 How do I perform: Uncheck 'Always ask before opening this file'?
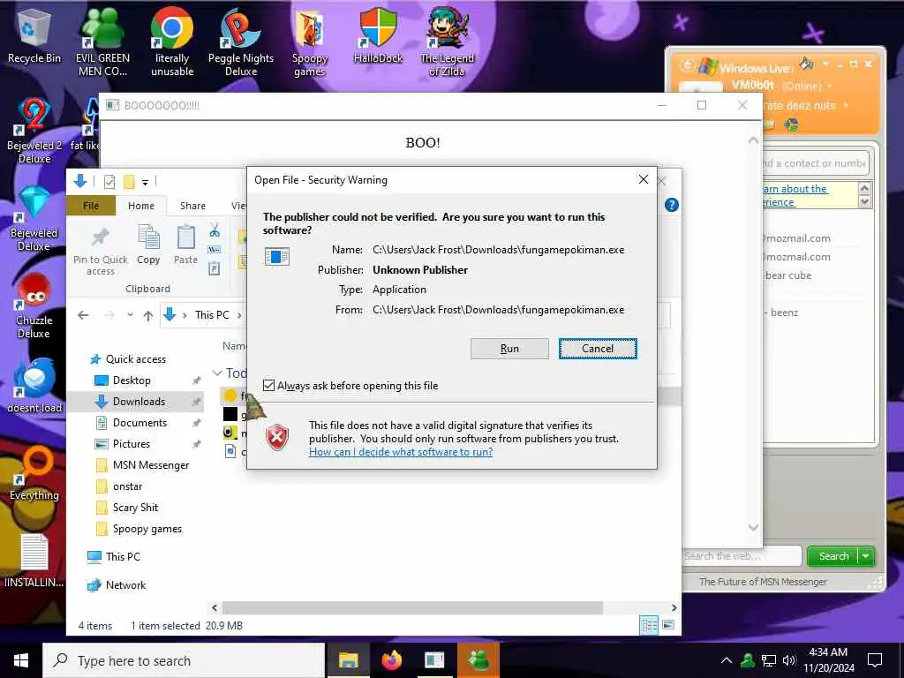click(x=268, y=385)
